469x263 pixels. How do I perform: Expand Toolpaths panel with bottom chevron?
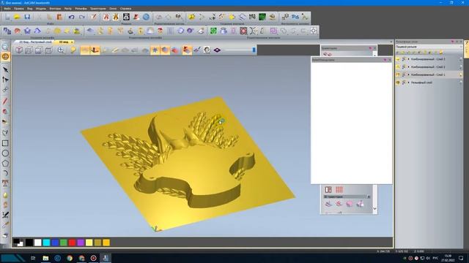pyautogui.click(x=374, y=209)
